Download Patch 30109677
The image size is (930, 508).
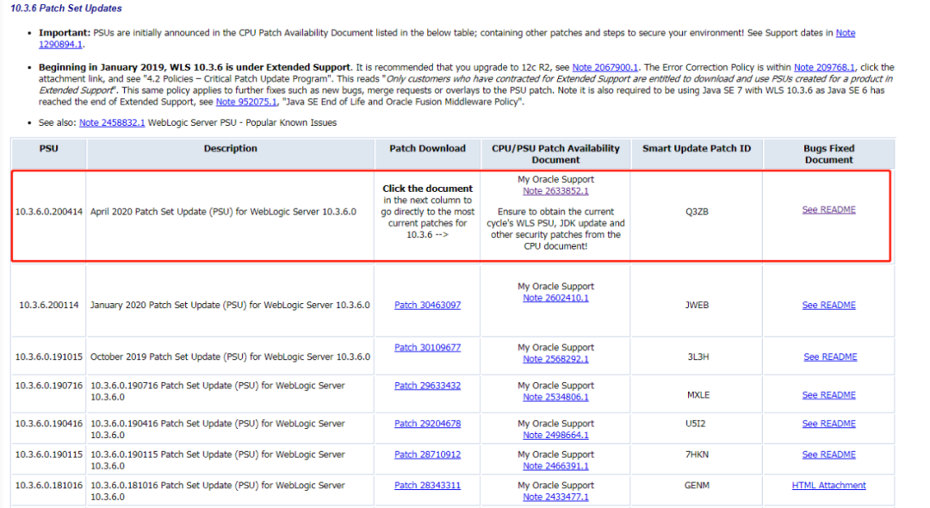coord(428,348)
